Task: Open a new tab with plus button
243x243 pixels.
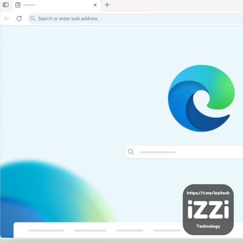Action: point(107,5)
